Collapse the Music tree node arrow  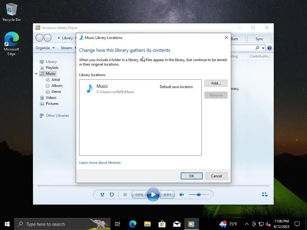(x=36, y=74)
